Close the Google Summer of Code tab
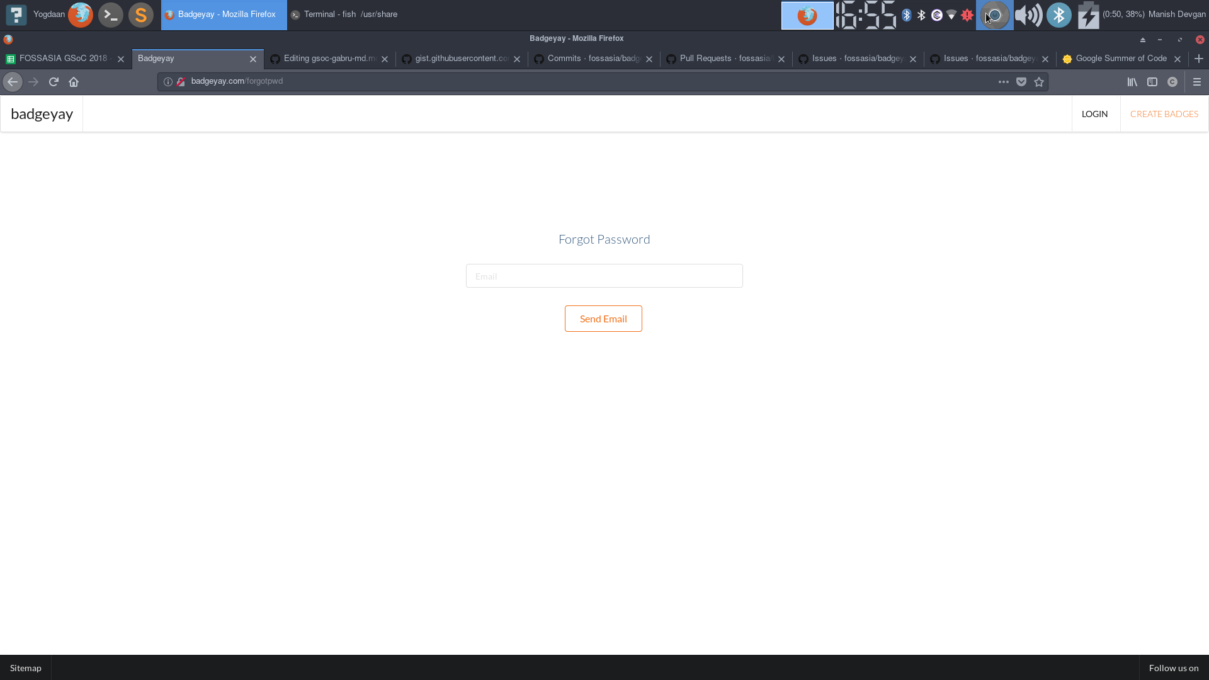This screenshot has width=1209, height=680. [x=1178, y=59]
